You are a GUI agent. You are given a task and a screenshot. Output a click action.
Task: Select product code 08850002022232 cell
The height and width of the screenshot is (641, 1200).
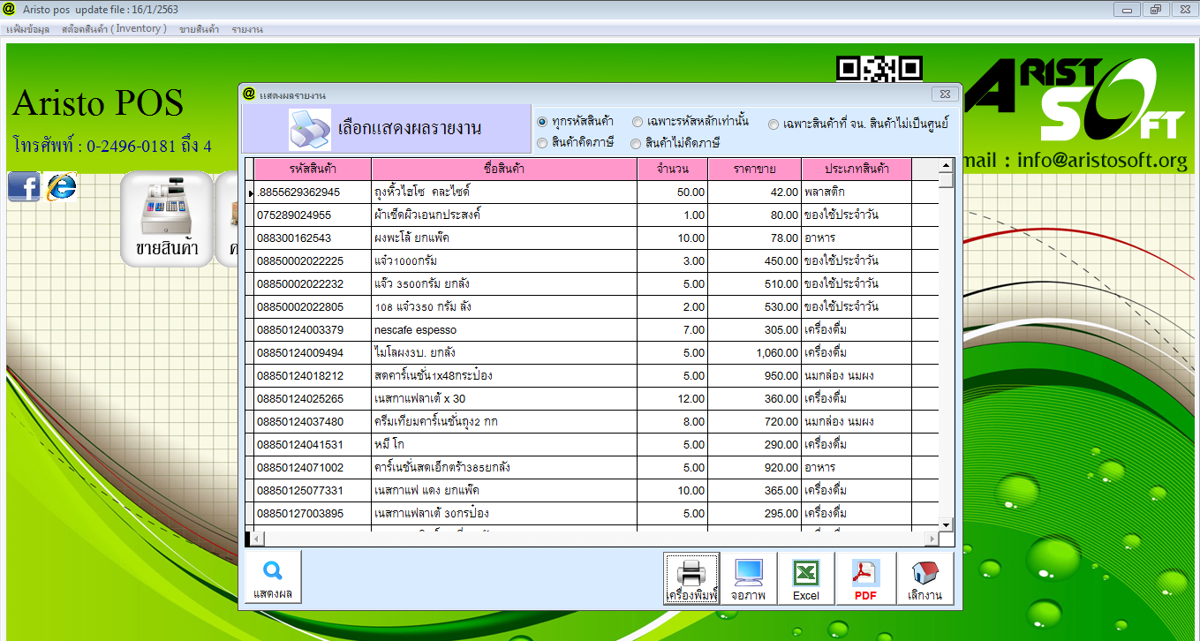(x=313, y=283)
